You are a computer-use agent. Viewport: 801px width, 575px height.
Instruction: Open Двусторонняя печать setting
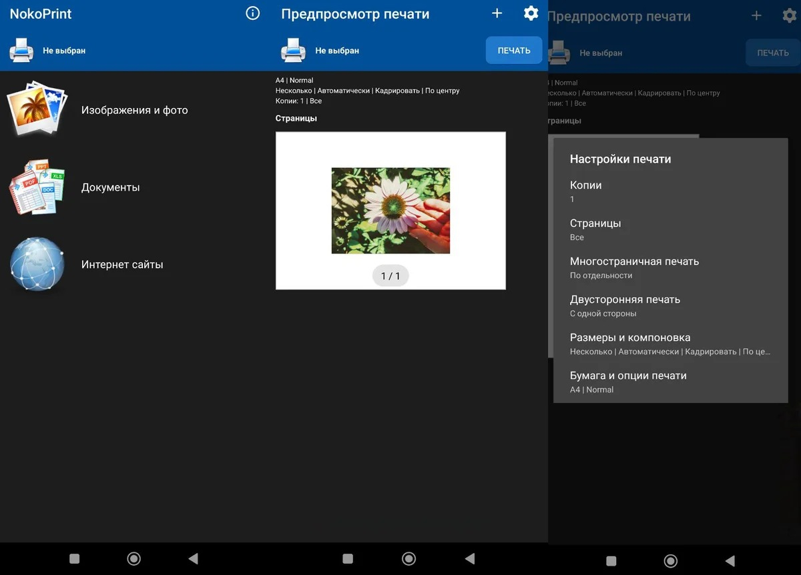click(x=671, y=306)
